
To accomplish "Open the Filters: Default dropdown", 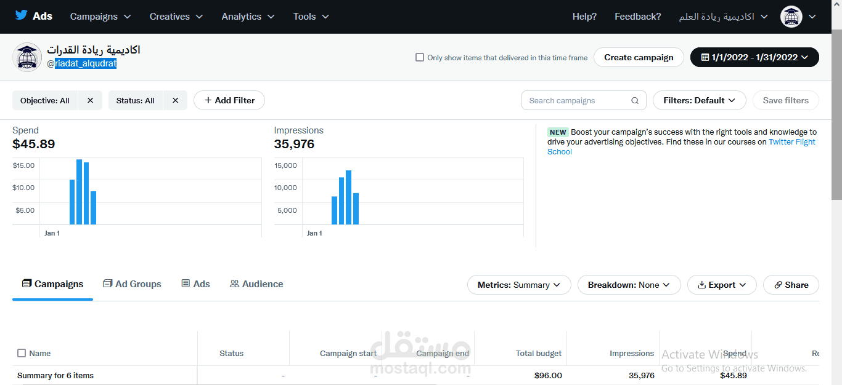I will (700, 100).
